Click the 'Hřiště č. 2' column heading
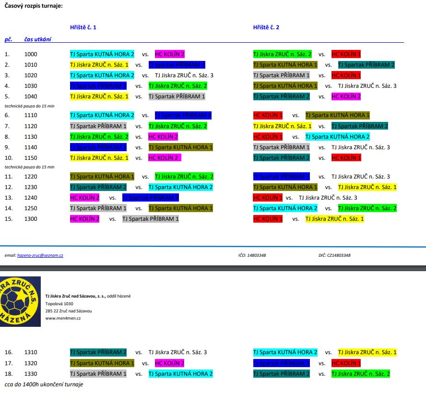 click(266, 27)
